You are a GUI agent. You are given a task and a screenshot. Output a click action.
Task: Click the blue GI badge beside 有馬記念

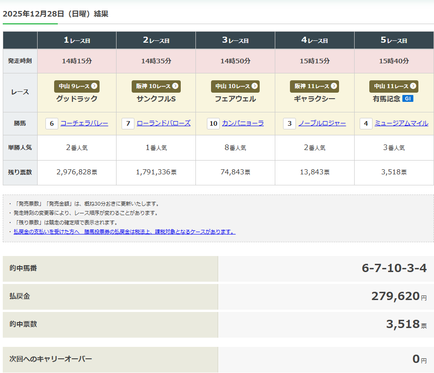pyautogui.click(x=408, y=99)
